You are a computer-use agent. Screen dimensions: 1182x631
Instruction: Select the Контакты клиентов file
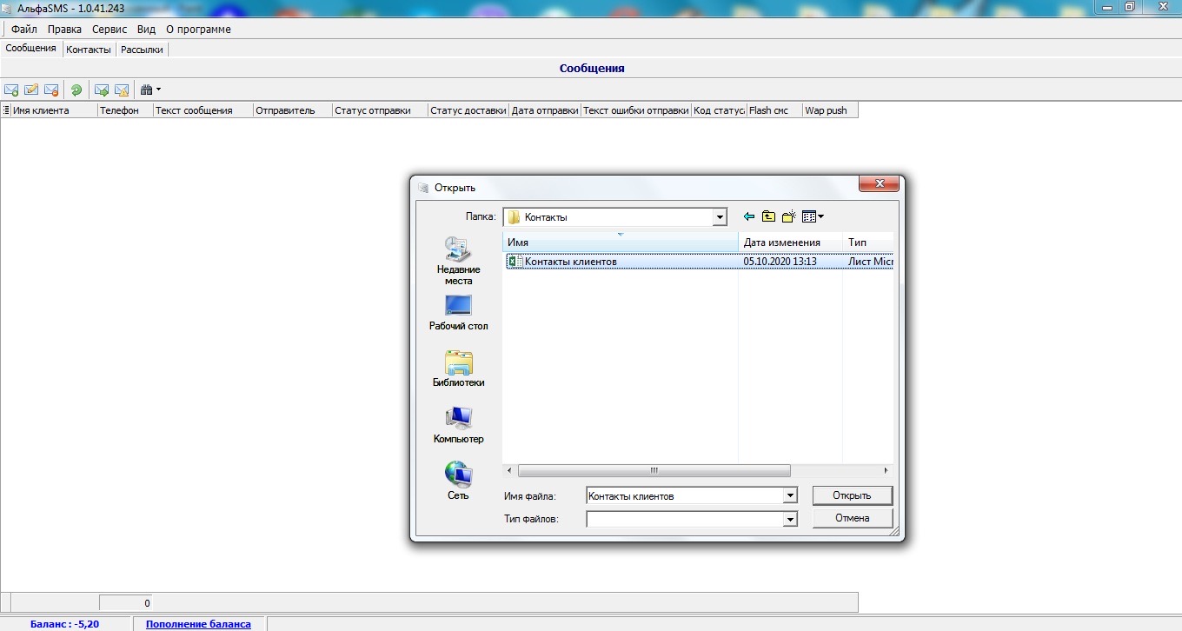[x=570, y=262]
